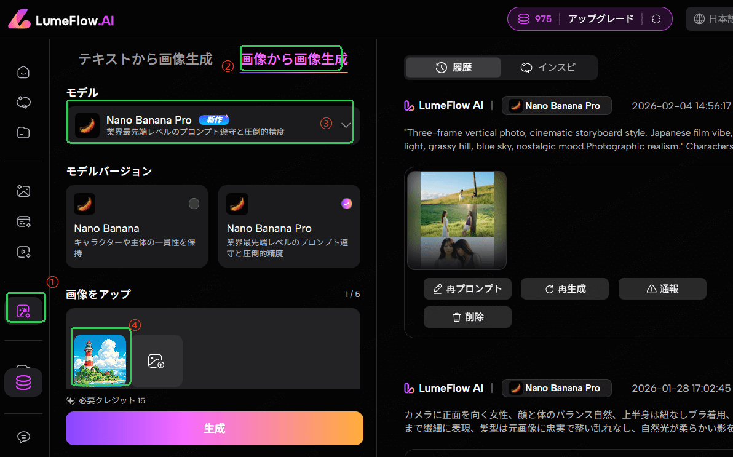Click the 生成 generate button
Screen dimensions: 733x457
[x=214, y=429]
